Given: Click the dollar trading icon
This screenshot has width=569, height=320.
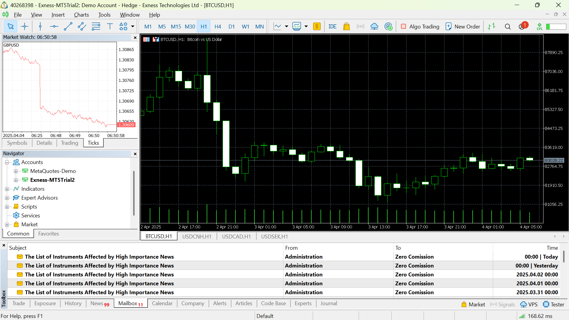Looking at the screenshot, I should pos(317,27).
